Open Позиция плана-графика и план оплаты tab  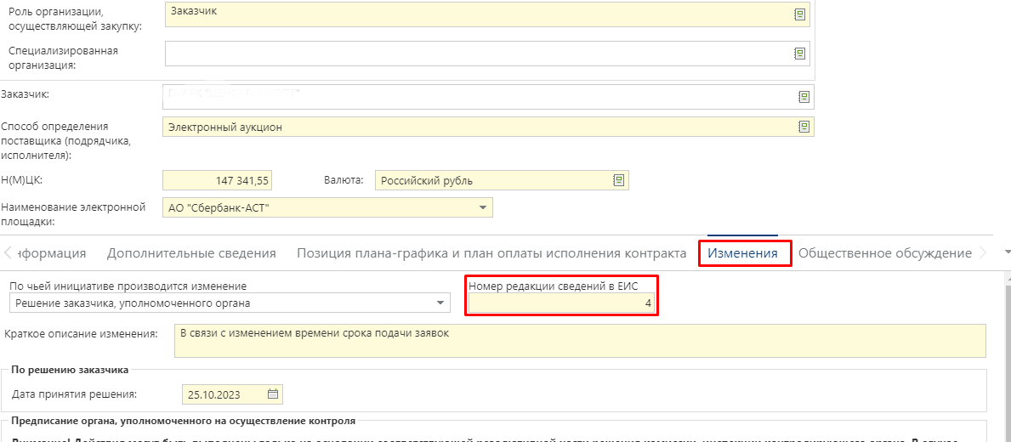click(491, 253)
